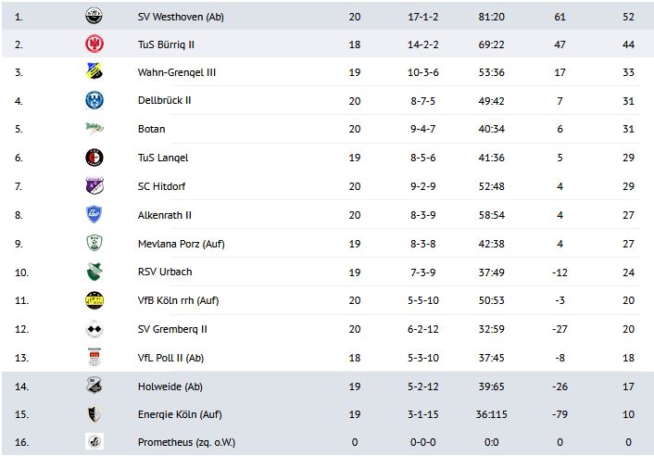Click the Energie Köln team badge

94,414
